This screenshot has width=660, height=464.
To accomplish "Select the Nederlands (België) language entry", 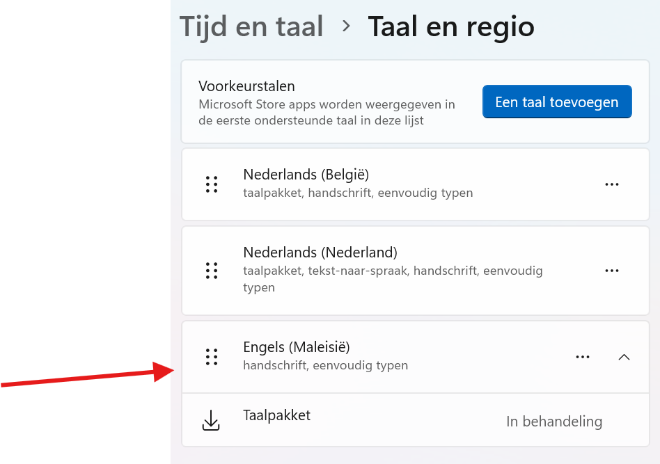I will coord(306,175).
